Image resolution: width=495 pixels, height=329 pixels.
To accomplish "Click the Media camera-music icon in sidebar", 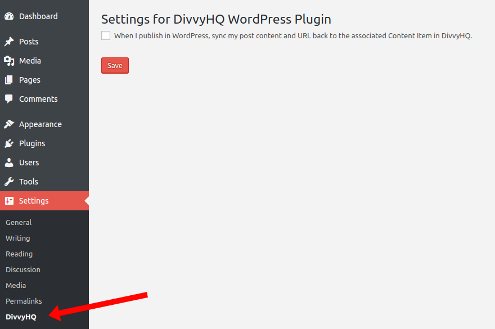I will click(x=9, y=61).
